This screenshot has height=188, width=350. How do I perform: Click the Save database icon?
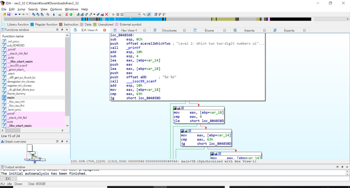[9, 14]
